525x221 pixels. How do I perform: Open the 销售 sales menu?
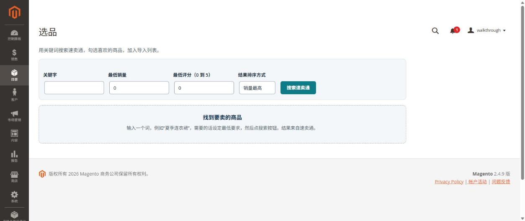tap(14, 55)
